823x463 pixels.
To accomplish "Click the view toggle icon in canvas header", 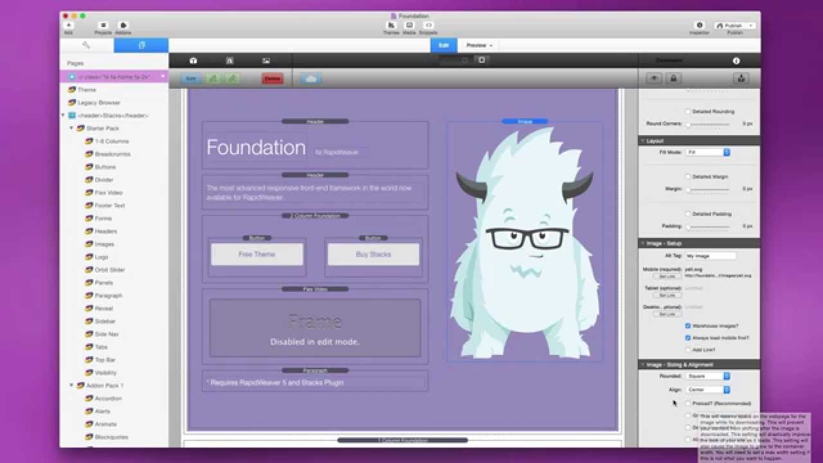I will 482,60.
